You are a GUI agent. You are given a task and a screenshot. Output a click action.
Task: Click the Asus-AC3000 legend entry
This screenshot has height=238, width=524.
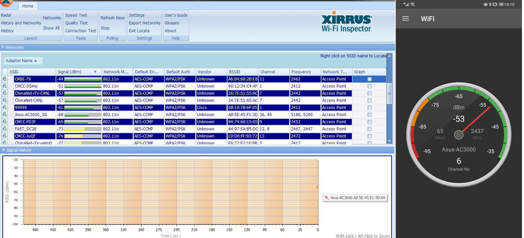[355, 198]
